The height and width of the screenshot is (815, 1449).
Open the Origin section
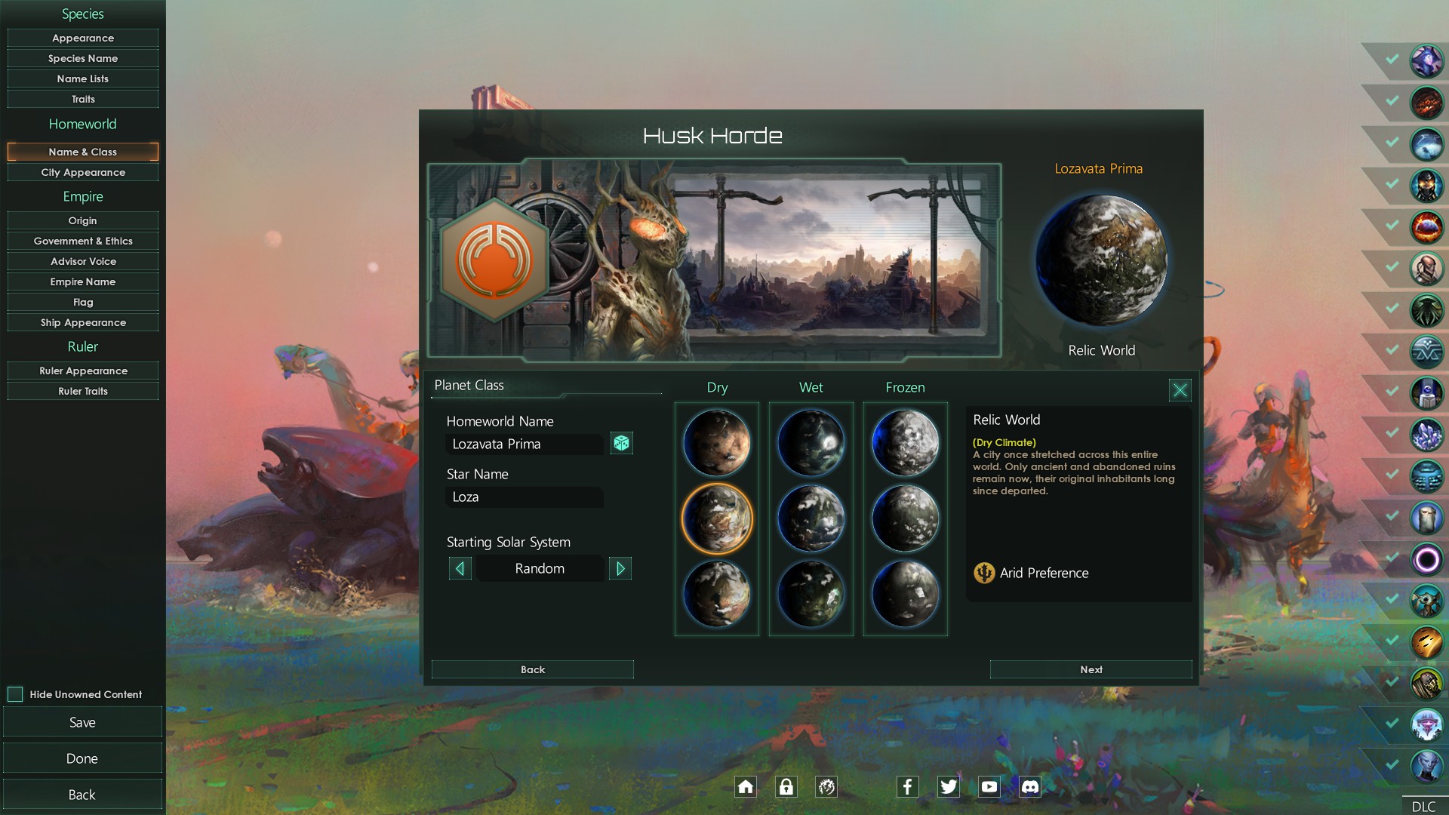coord(83,220)
